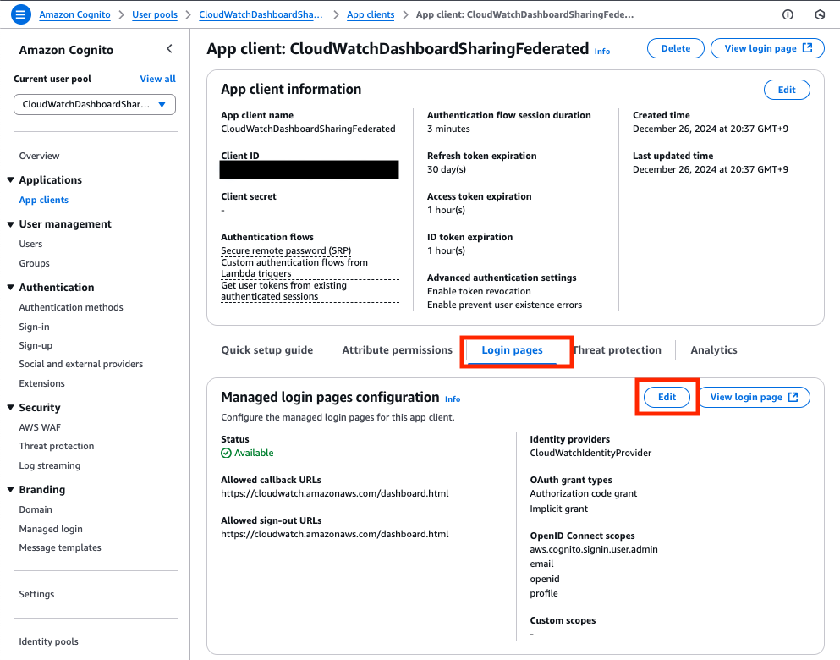This screenshot has width=840, height=660.
Task: Switch to Quick setup guide tab
Action: (x=266, y=349)
